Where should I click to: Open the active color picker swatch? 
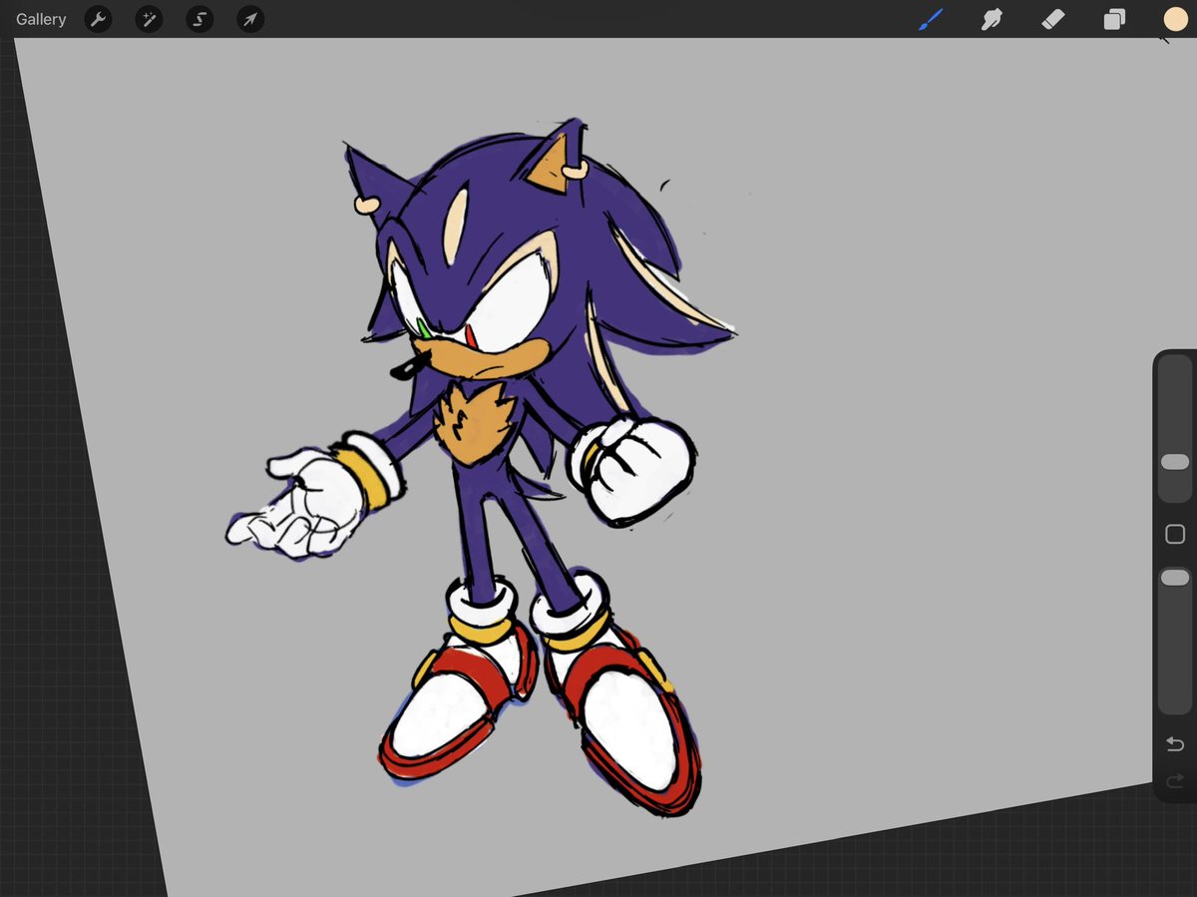(1175, 19)
